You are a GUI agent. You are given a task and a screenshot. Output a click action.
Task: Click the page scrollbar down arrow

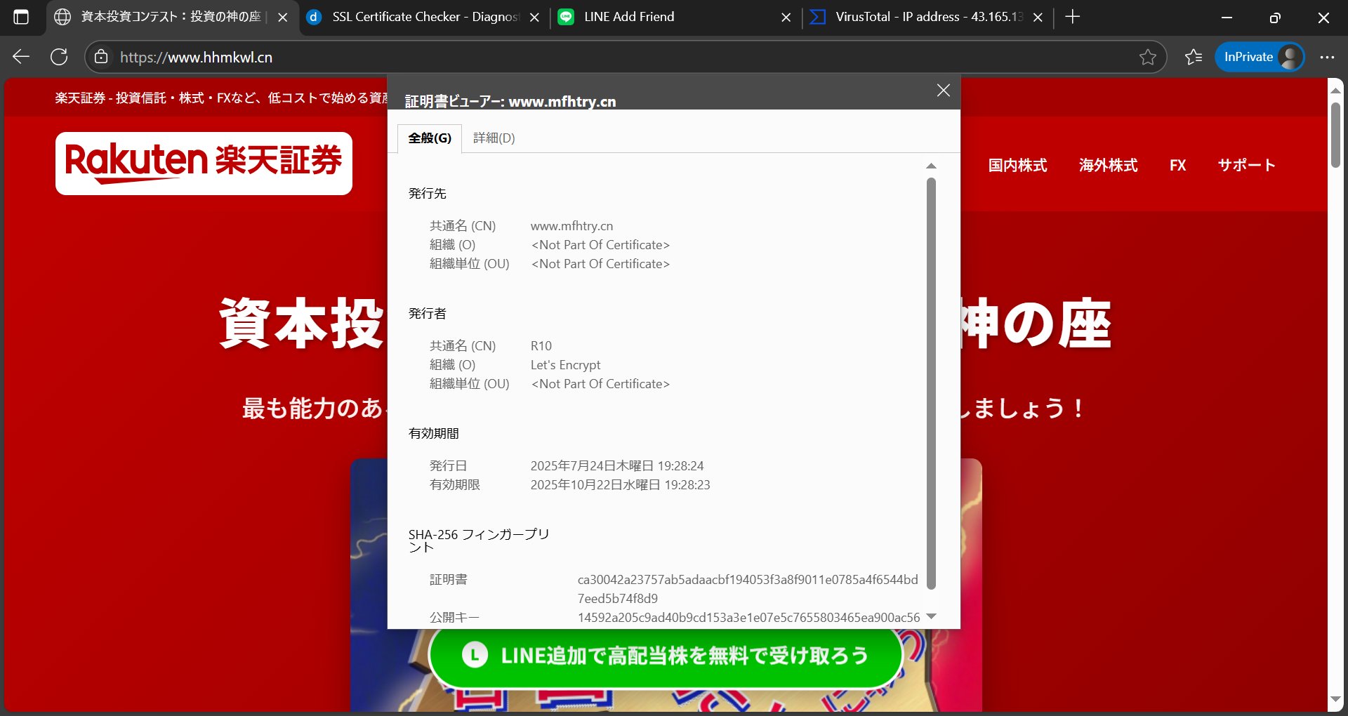coord(1335,700)
